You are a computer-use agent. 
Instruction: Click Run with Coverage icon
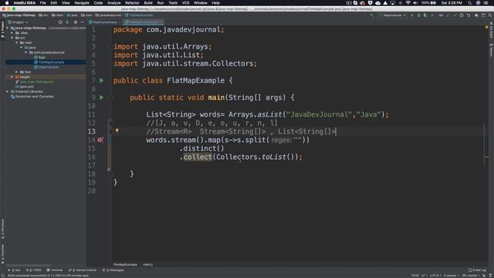425,15
